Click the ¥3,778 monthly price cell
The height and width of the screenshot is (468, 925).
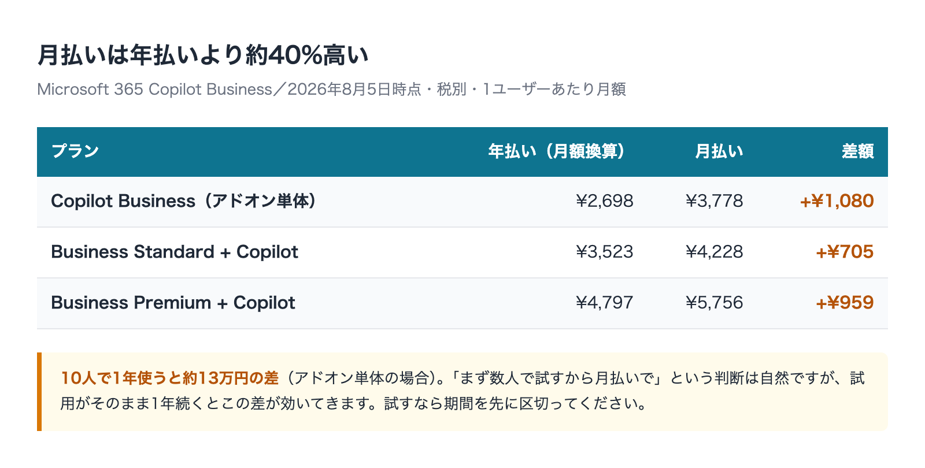(x=715, y=201)
